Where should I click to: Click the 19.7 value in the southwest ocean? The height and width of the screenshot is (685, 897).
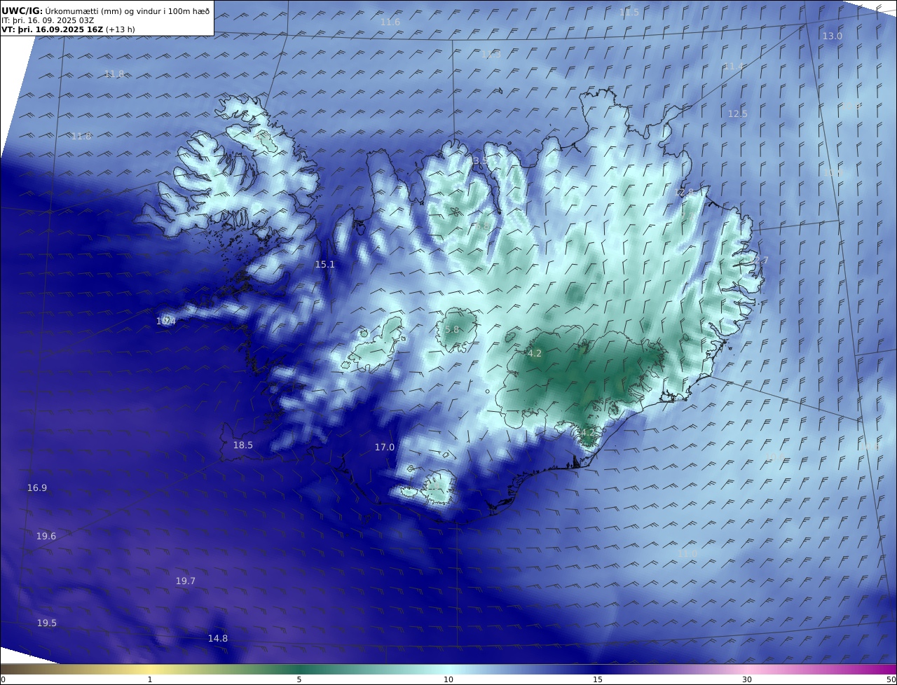[186, 581]
